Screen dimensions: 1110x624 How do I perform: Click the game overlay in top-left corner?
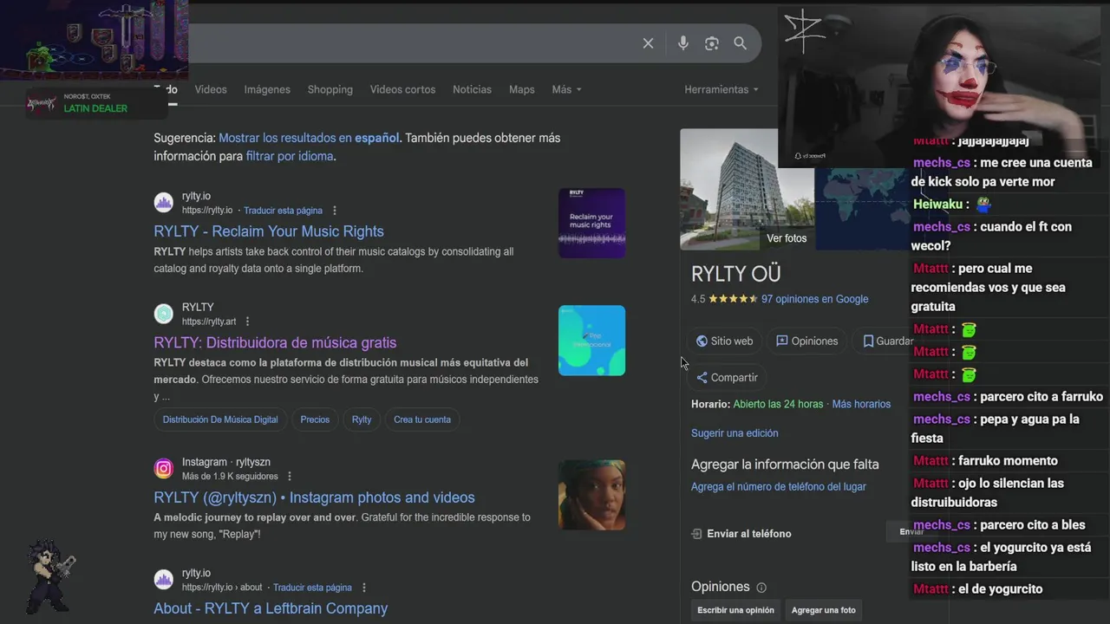(94, 40)
